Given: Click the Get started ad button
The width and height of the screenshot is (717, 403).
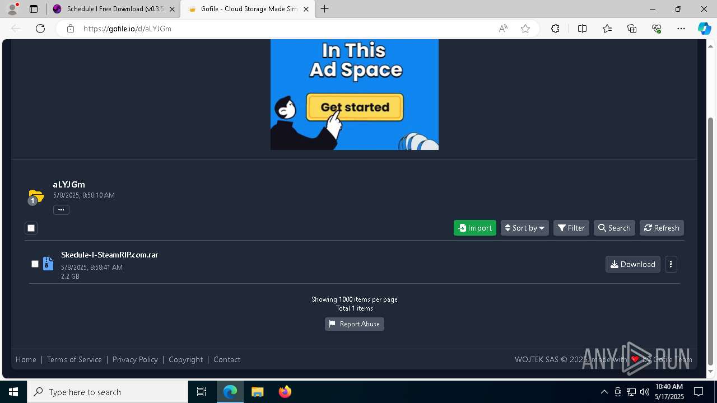Looking at the screenshot, I should 355,107.
